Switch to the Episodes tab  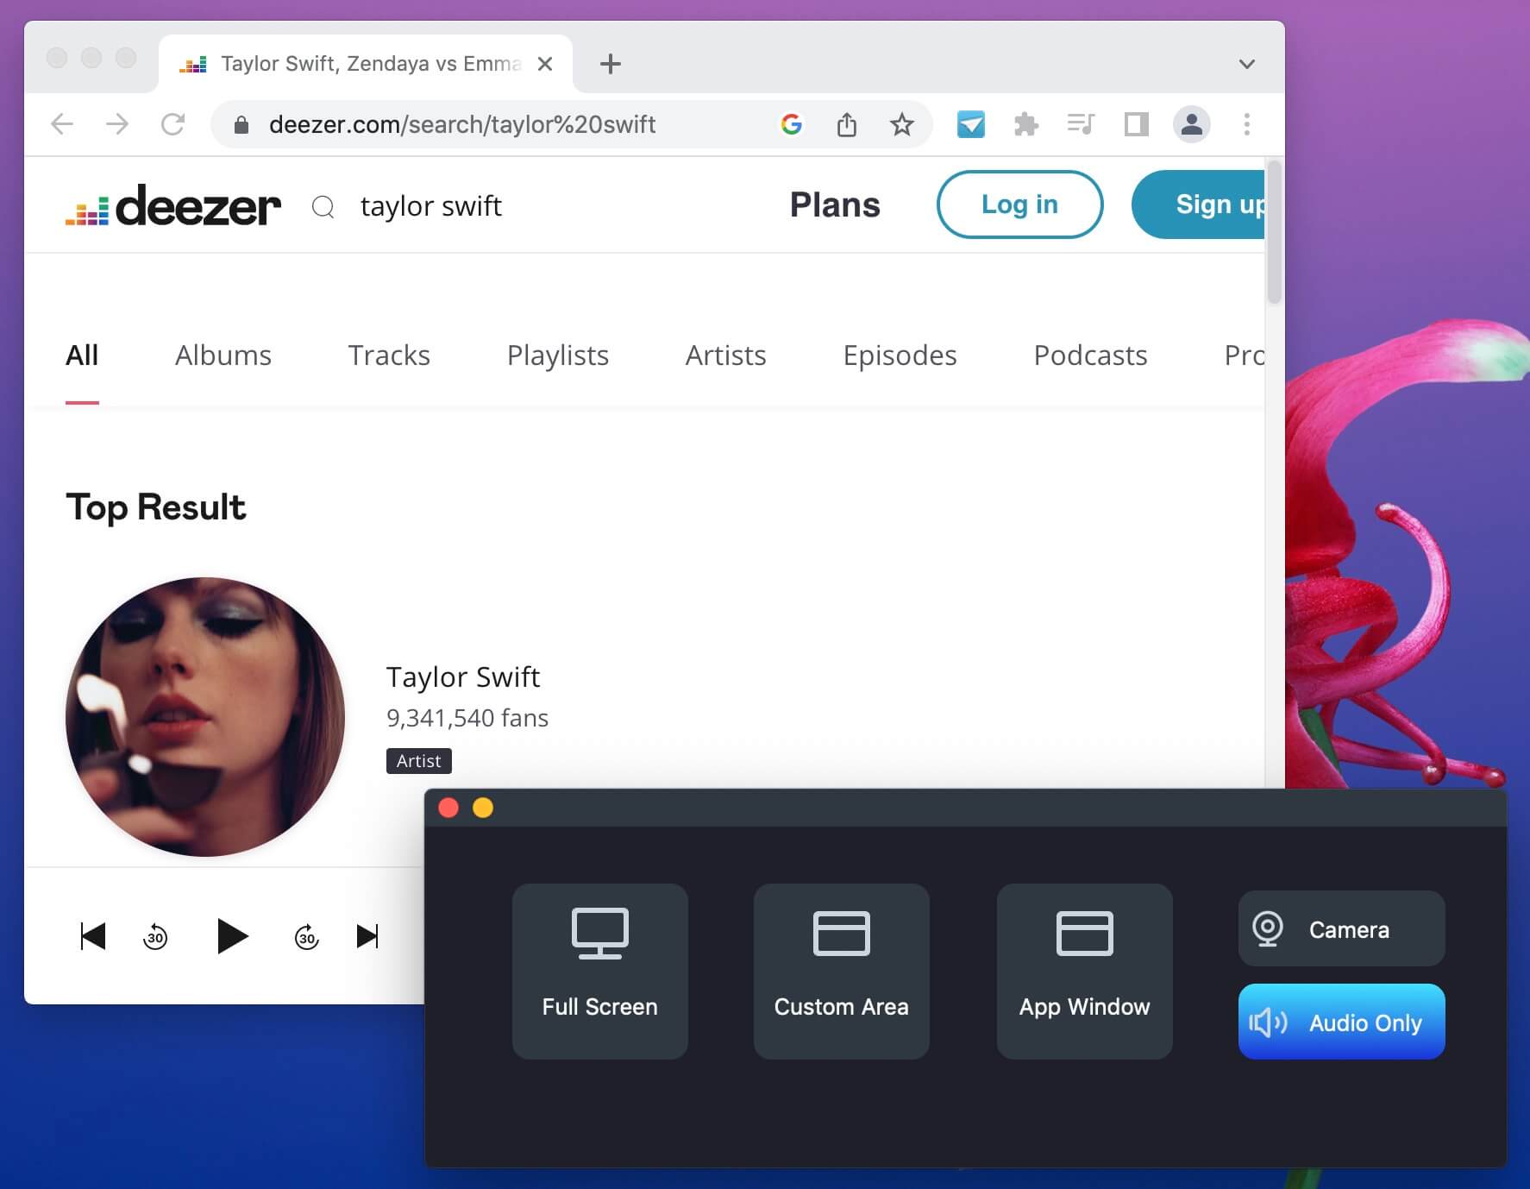tap(900, 355)
